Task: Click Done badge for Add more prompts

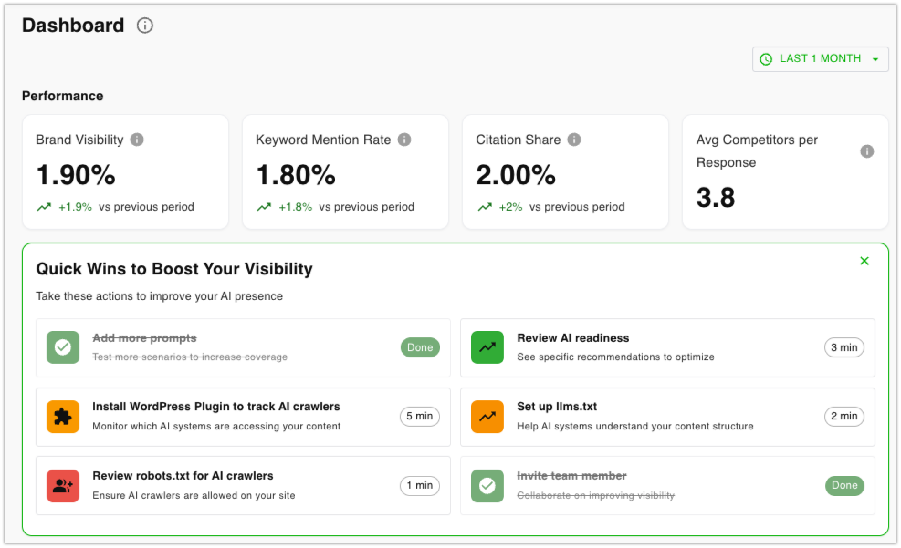Action: pos(420,347)
